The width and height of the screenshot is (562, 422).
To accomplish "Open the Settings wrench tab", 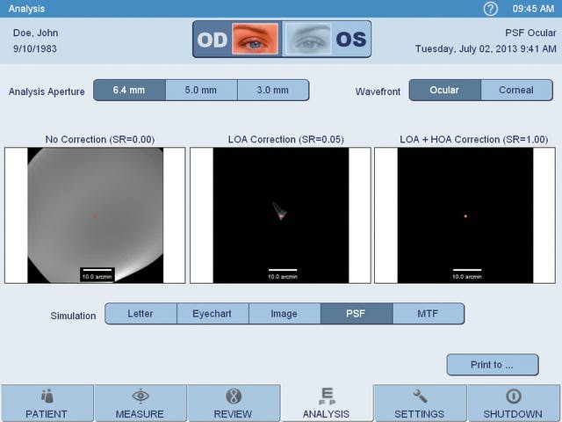I will [x=420, y=404].
